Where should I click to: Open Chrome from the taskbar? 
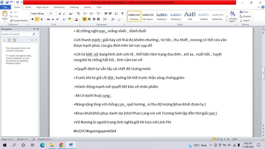(x=61, y=145)
